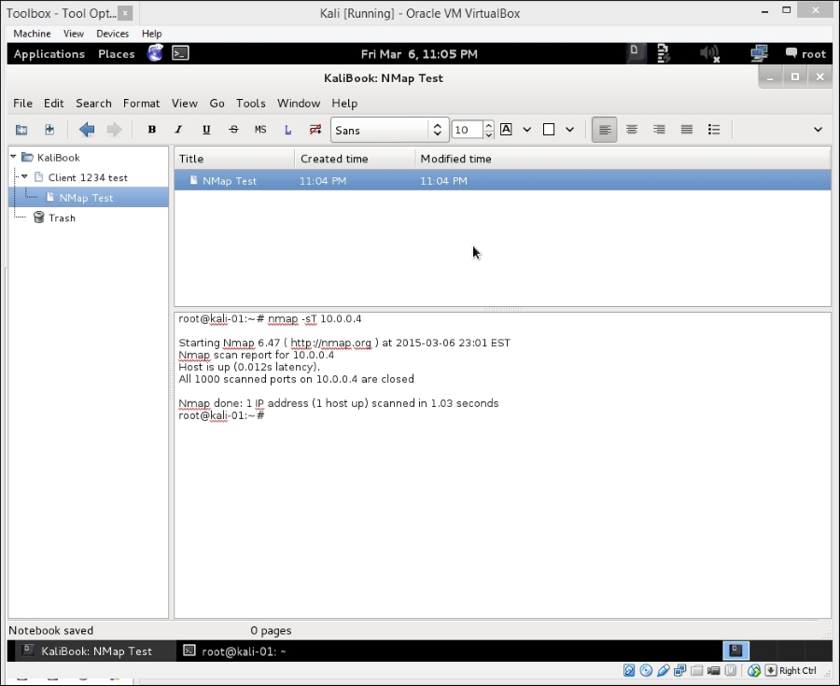The height and width of the screenshot is (686, 840).
Task: Click the New Page toolbar icon
Action: [21, 130]
